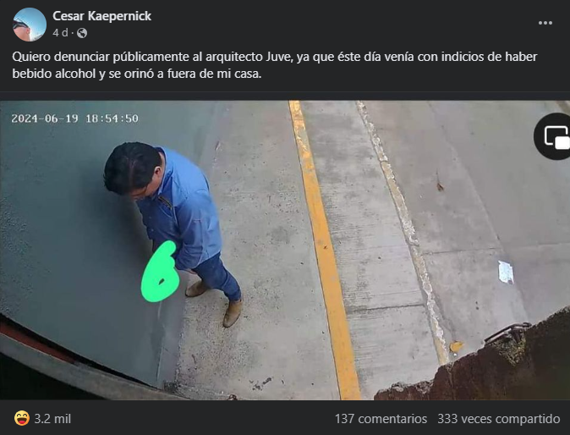View the 3.2 mil reactions list

pyautogui.click(x=52, y=419)
